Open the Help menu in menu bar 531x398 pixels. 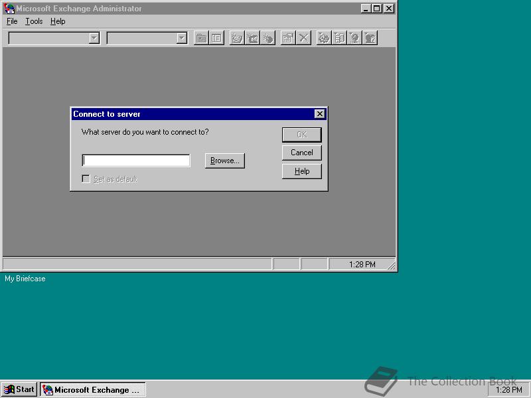pyautogui.click(x=58, y=21)
